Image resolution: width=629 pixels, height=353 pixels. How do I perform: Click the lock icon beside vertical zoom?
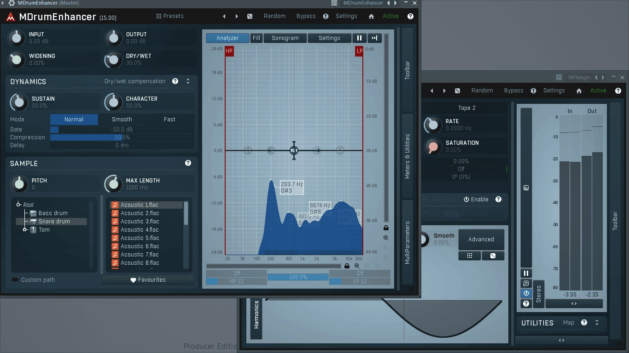[x=386, y=228]
